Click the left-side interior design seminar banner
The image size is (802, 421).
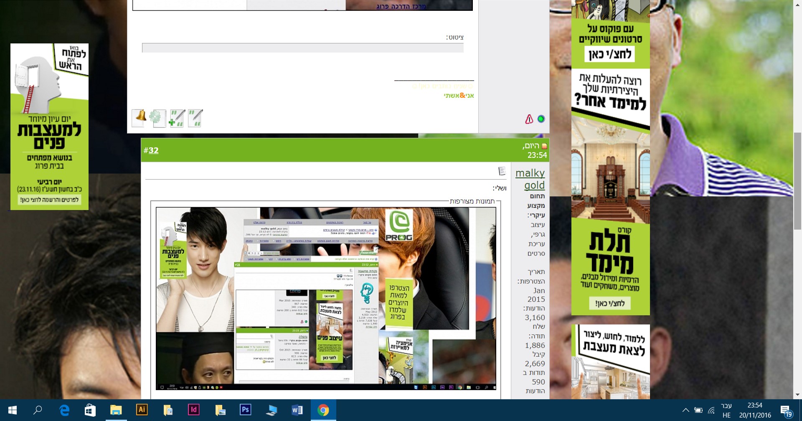[49, 127]
